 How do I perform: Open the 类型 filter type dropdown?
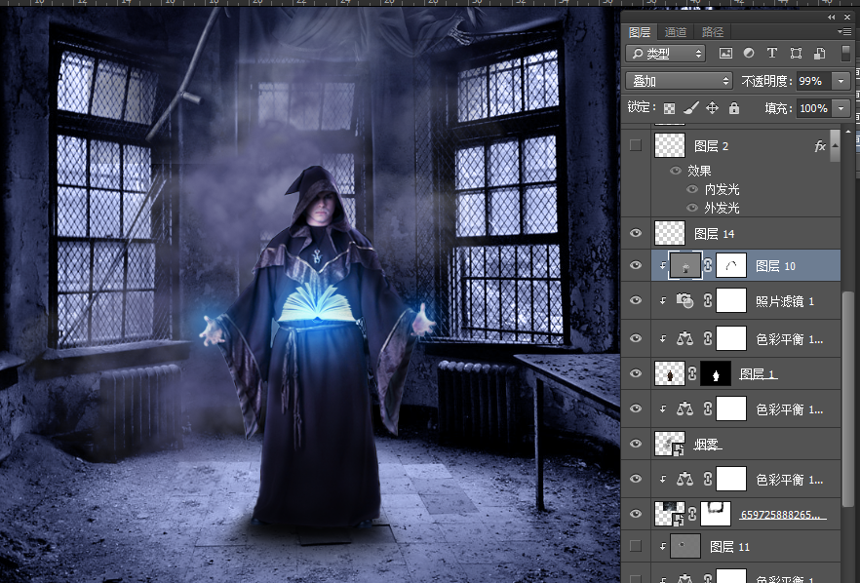tap(665, 54)
